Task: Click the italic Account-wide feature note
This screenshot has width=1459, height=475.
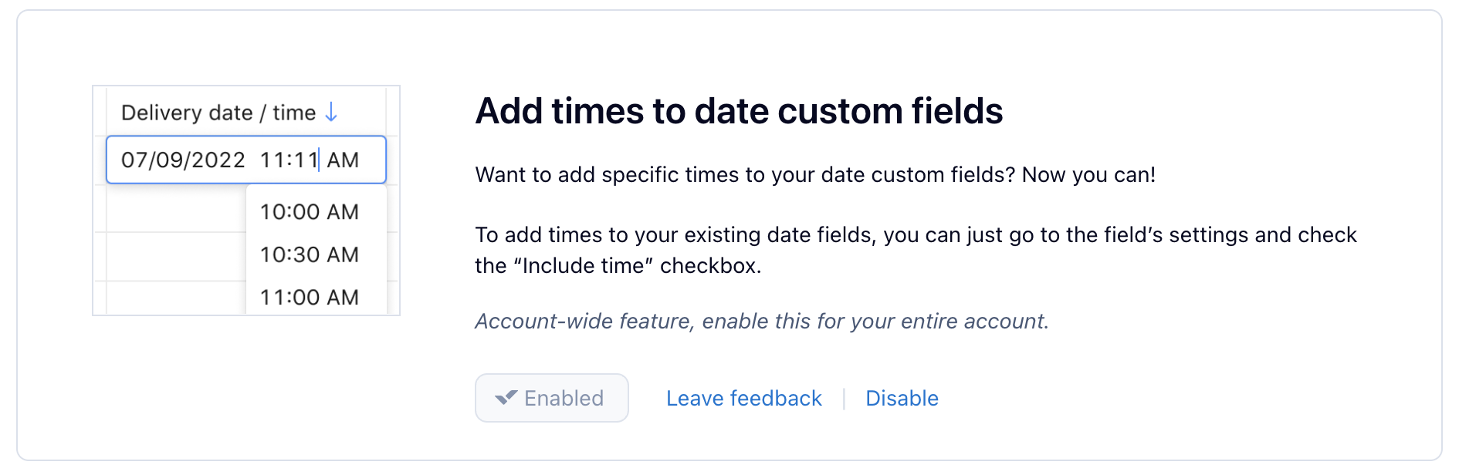Action: pos(762,321)
